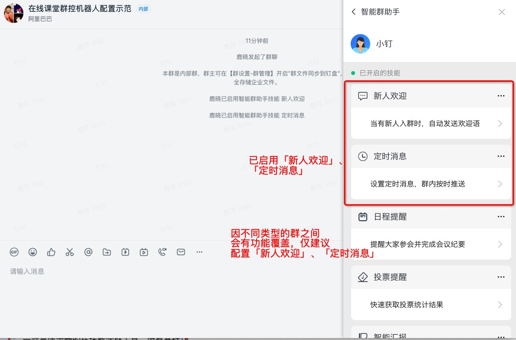Click the 阿里巴巴 organization label
516x340 pixels.
(40, 19)
